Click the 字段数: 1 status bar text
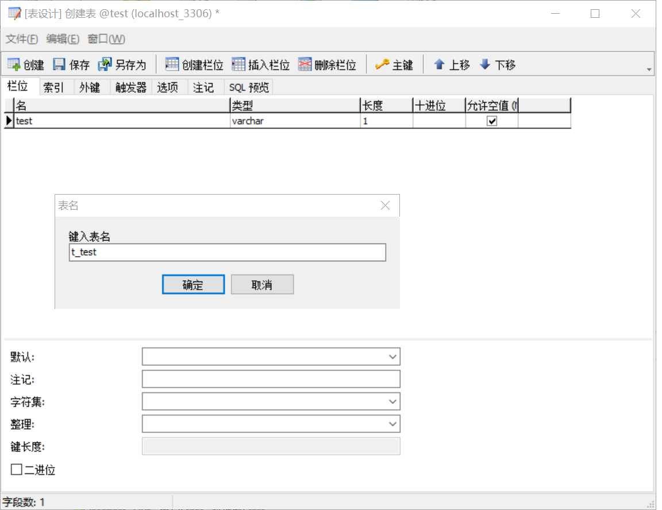Screen dimensions: 662x510 [x=24, y=502]
